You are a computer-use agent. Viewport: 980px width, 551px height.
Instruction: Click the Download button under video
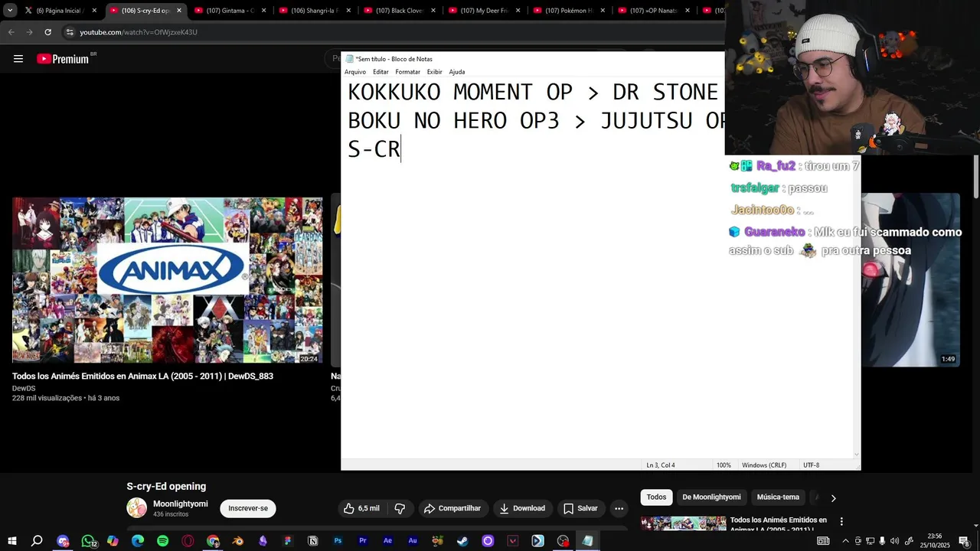pos(522,508)
